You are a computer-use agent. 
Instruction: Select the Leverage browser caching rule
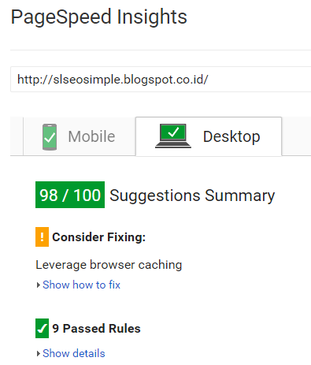(109, 265)
